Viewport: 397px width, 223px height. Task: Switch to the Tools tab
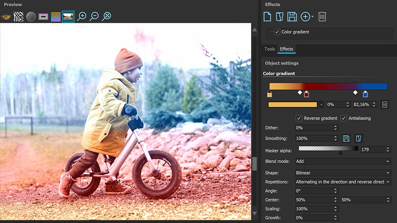point(270,49)
